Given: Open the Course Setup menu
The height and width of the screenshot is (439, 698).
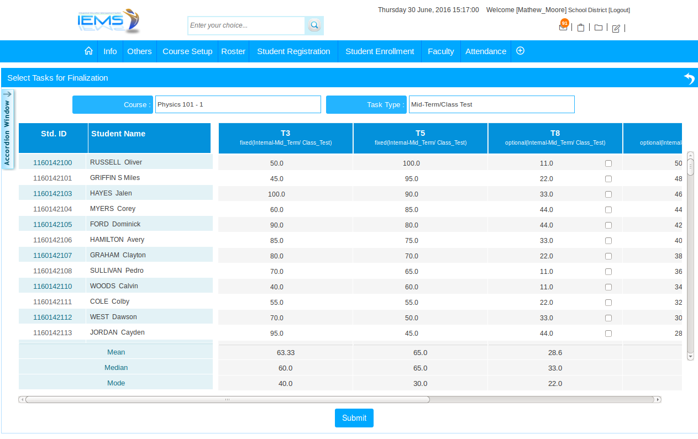Looking at the screenshot, I should coord(187,51).
